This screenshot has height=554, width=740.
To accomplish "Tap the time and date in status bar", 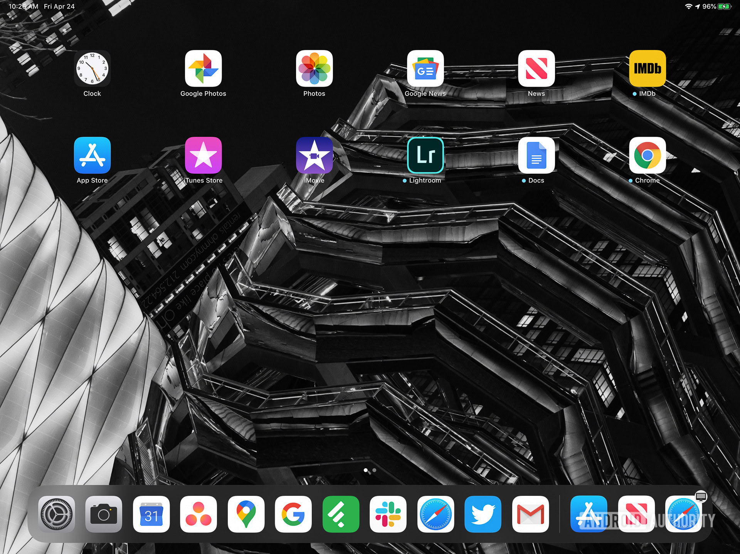I will tap(42, 7).
